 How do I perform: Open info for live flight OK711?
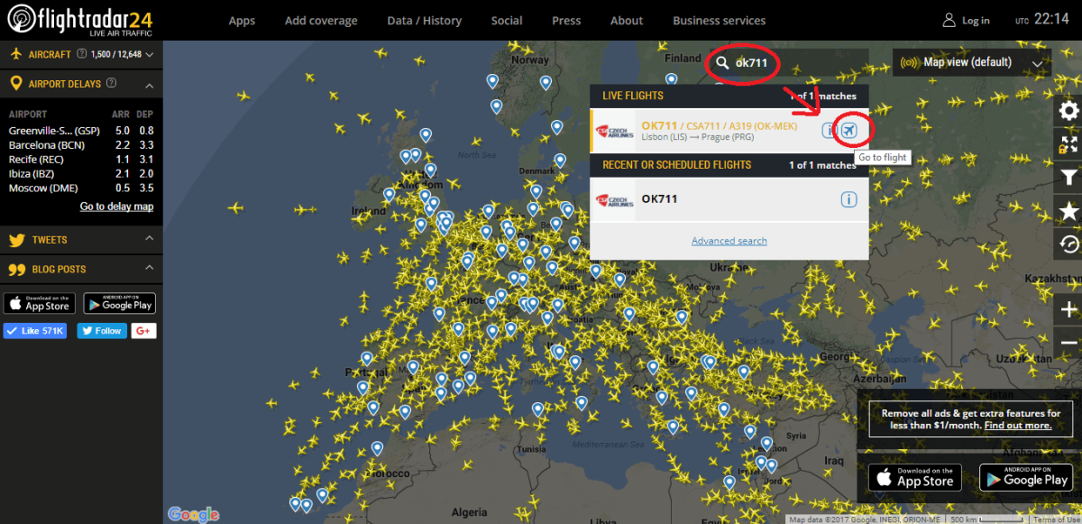830,131
